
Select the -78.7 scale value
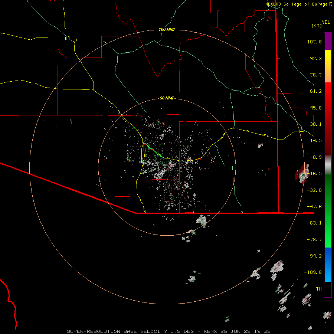click(x=314, y=240)
